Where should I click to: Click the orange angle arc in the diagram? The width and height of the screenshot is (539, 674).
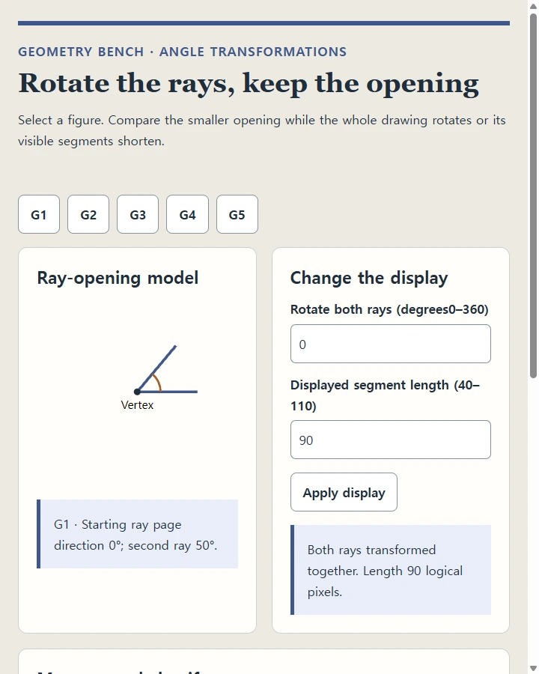click(157, 382)
